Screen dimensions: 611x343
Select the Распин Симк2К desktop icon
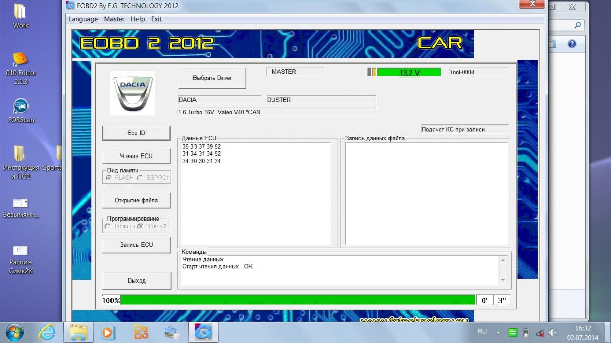click(21, 259)
